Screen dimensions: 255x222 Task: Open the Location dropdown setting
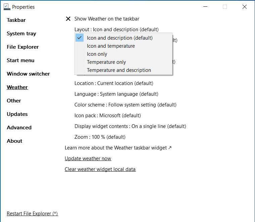click(114, 83)
